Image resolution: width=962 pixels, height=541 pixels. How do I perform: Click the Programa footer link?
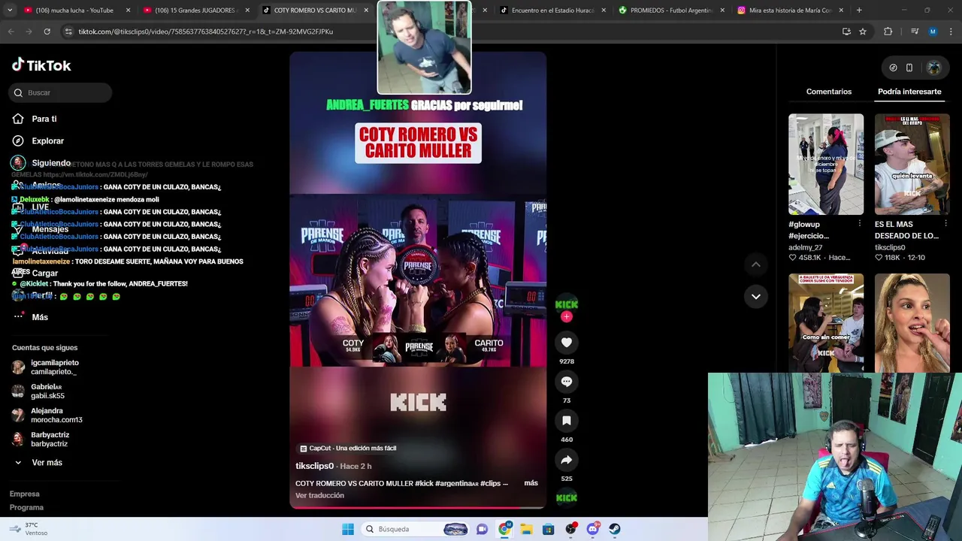click(x=26, y=507)
